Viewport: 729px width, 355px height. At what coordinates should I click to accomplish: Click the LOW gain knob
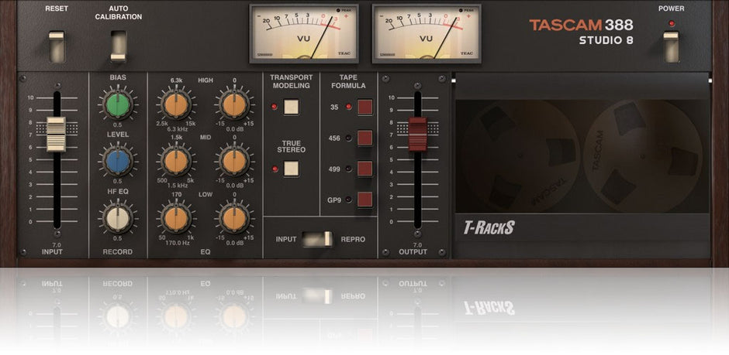coord(234,218)
